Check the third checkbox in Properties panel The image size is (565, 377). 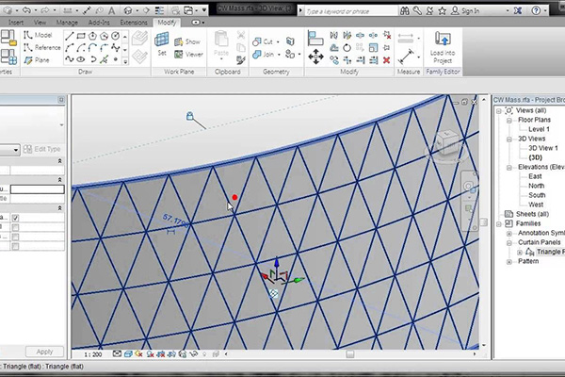pos(15,237)
